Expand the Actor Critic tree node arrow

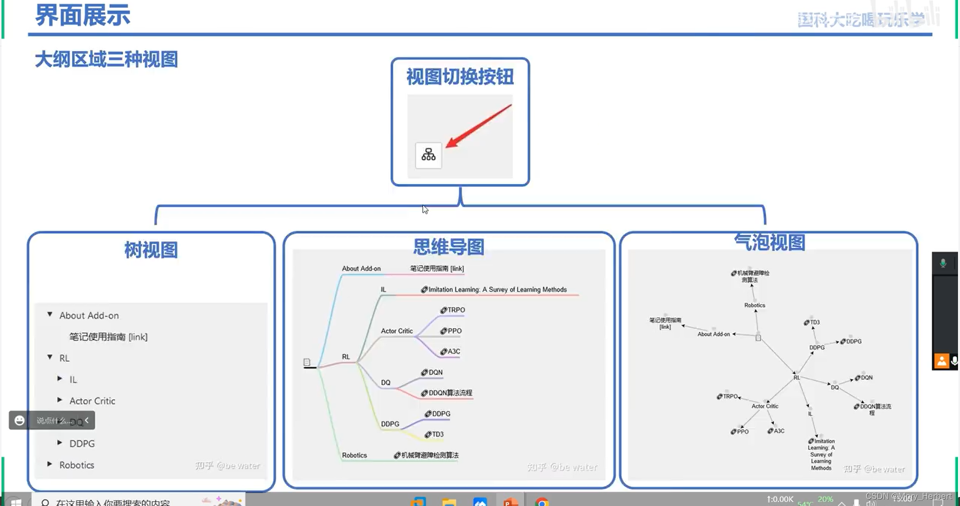60,400
